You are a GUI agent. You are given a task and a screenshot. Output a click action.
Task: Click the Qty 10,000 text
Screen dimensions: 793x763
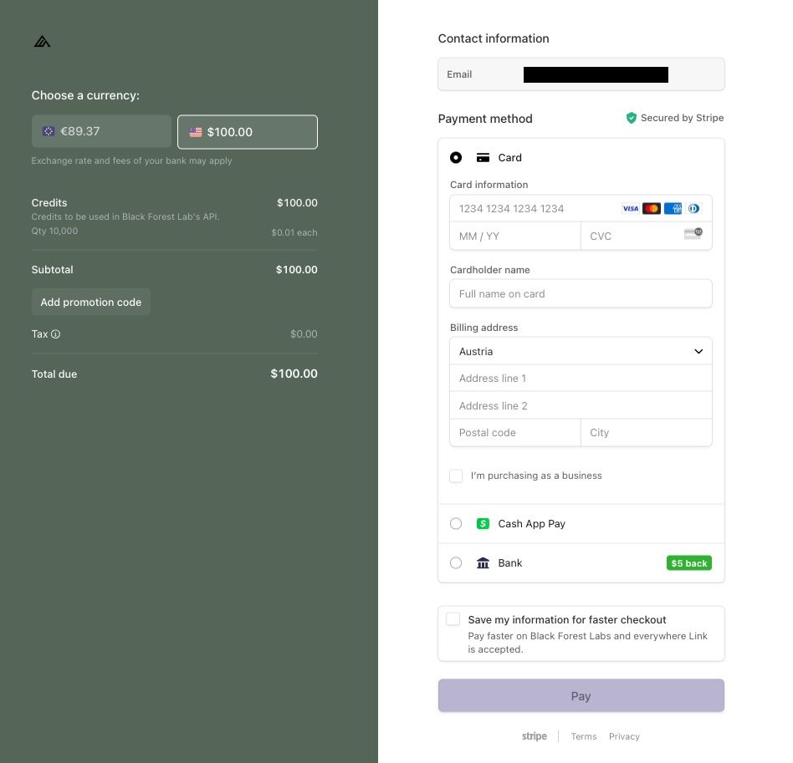tap(54, 231)
